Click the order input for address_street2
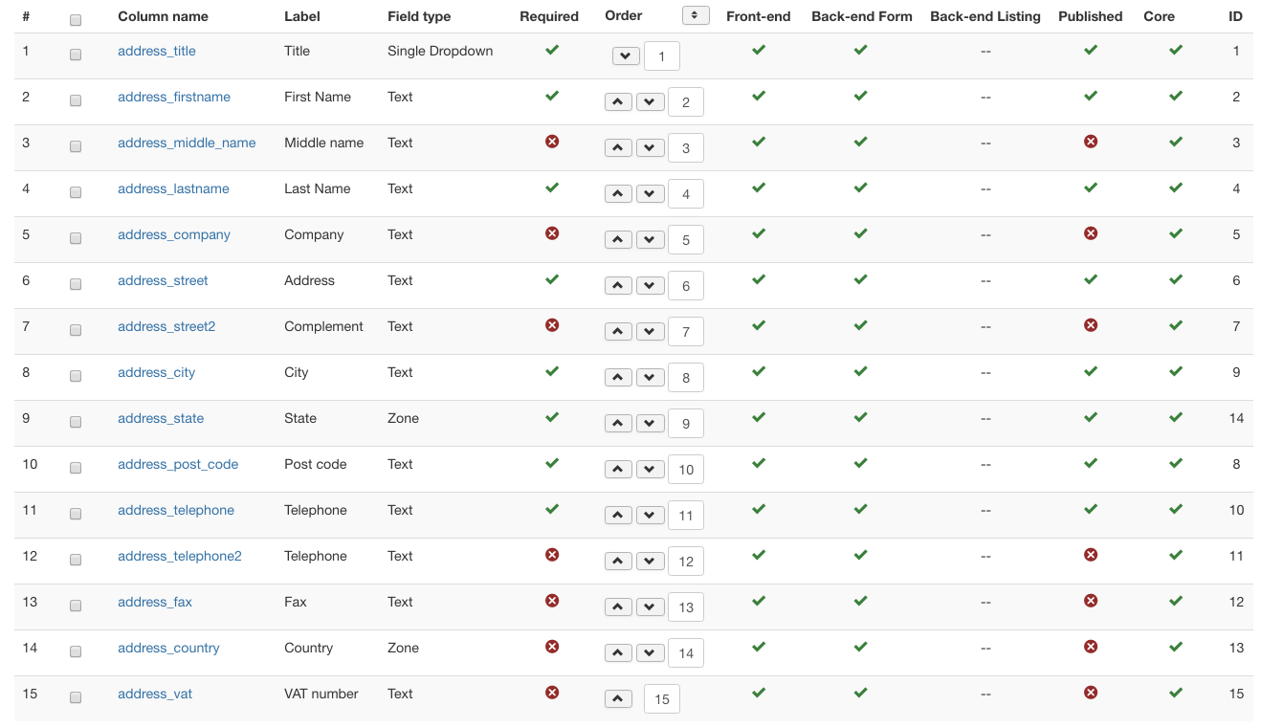This screenshot has width=1261, height=728. click(x=686, y=332)
